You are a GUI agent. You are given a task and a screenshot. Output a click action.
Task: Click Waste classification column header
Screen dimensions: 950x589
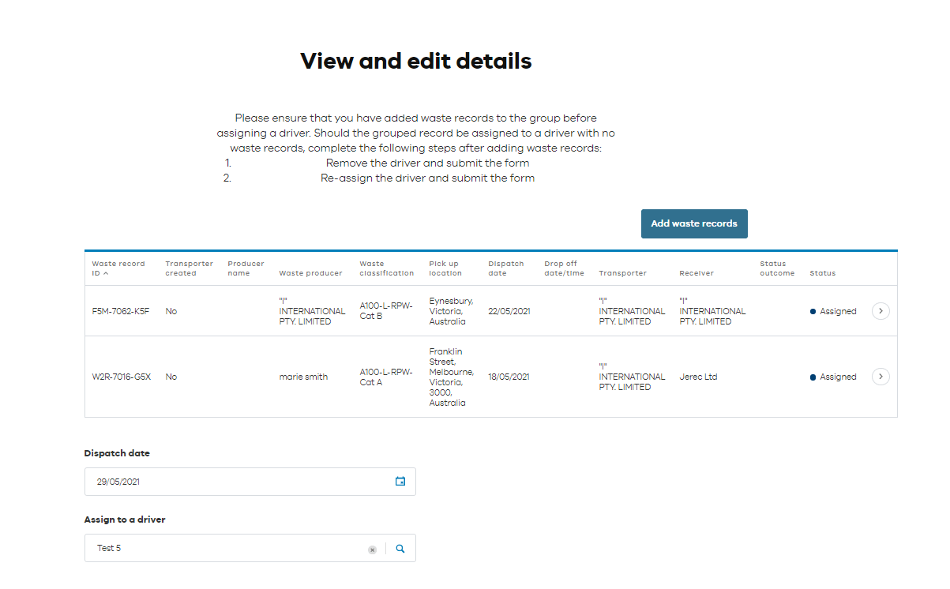386,268
